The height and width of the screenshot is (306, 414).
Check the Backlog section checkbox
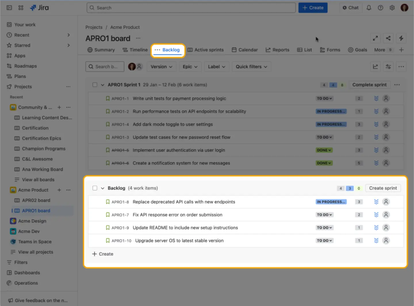coord(95,188)
